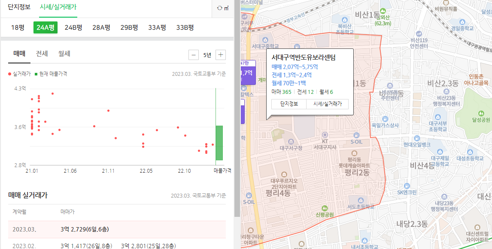Click the purple 1.7억 price marker
The height and width of the screenshot is (249, 492).
(x=248, y=73)
